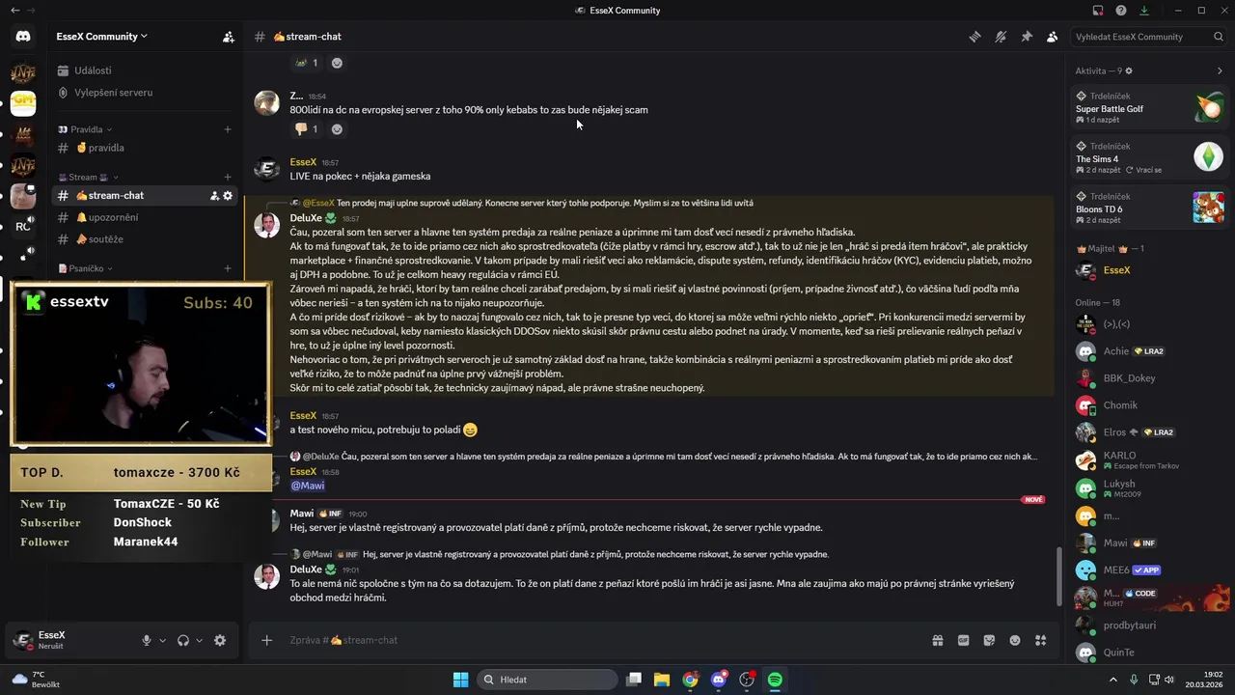Open the inbox icon in title bar

click(1098, 11)
